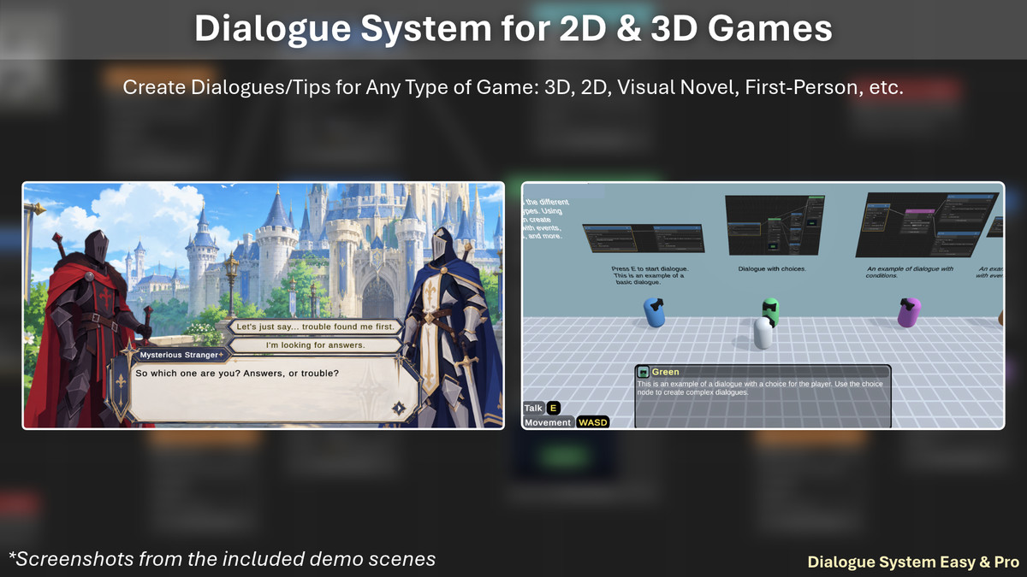The image size is (1027, 577).
Task: Click the yellow WASD key badge
Action: pyautogui.click(x=592, y=422)
